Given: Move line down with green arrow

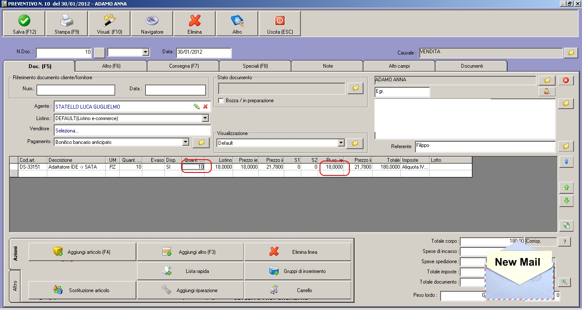Looking at the screenshot, I should [x=566, y=201].
